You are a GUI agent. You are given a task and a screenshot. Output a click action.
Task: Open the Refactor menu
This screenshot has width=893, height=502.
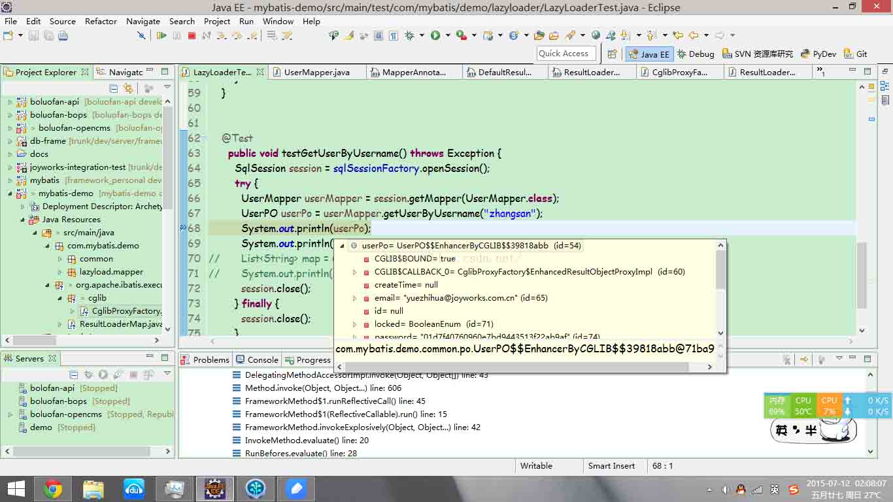pos(101,21)
